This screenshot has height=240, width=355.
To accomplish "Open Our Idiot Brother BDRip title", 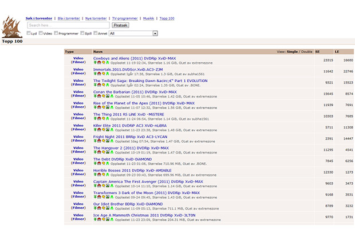I will (x=128, y=204).
